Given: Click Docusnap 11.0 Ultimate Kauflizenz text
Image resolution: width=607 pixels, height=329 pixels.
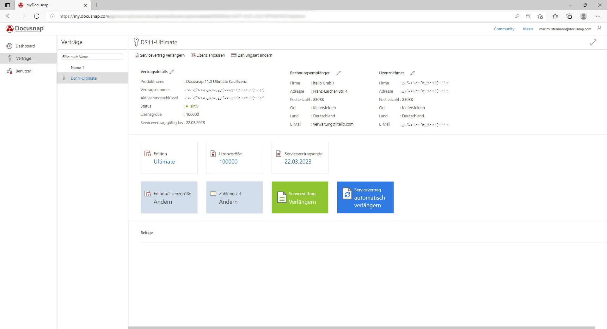Looking at the screenshot, I should click(x=216, y=82).
